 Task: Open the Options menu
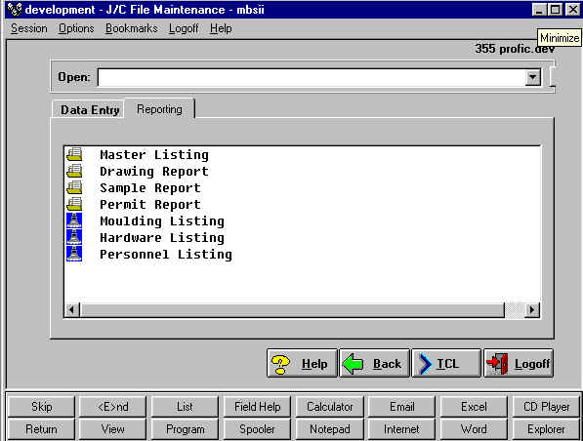coord(76,28)
